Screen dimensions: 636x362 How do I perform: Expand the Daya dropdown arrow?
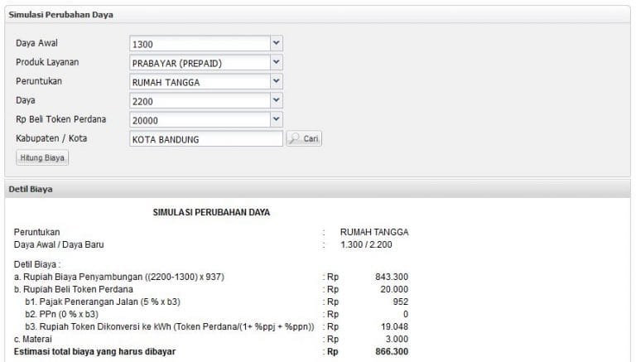coord(277,100)
